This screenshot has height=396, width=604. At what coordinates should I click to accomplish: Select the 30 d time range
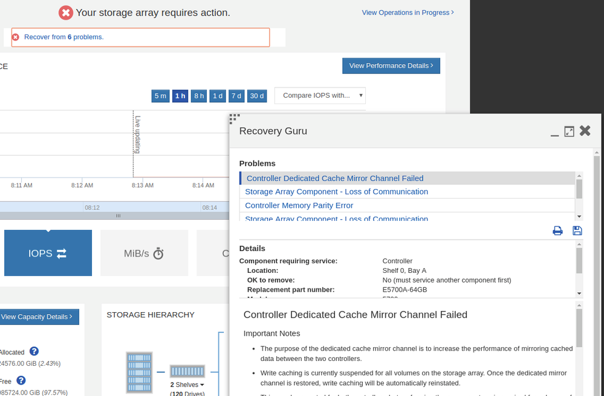coord(257,96)
